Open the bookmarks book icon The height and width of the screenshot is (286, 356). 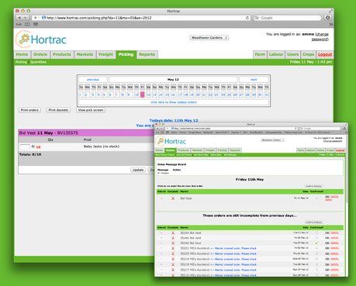tap(27, 24)
